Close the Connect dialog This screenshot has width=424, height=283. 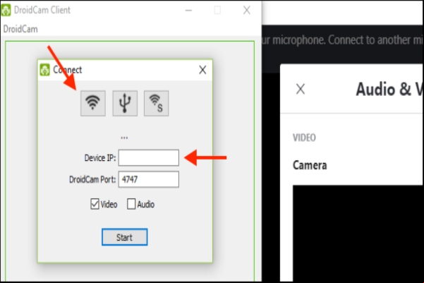[x=202, y=70]
